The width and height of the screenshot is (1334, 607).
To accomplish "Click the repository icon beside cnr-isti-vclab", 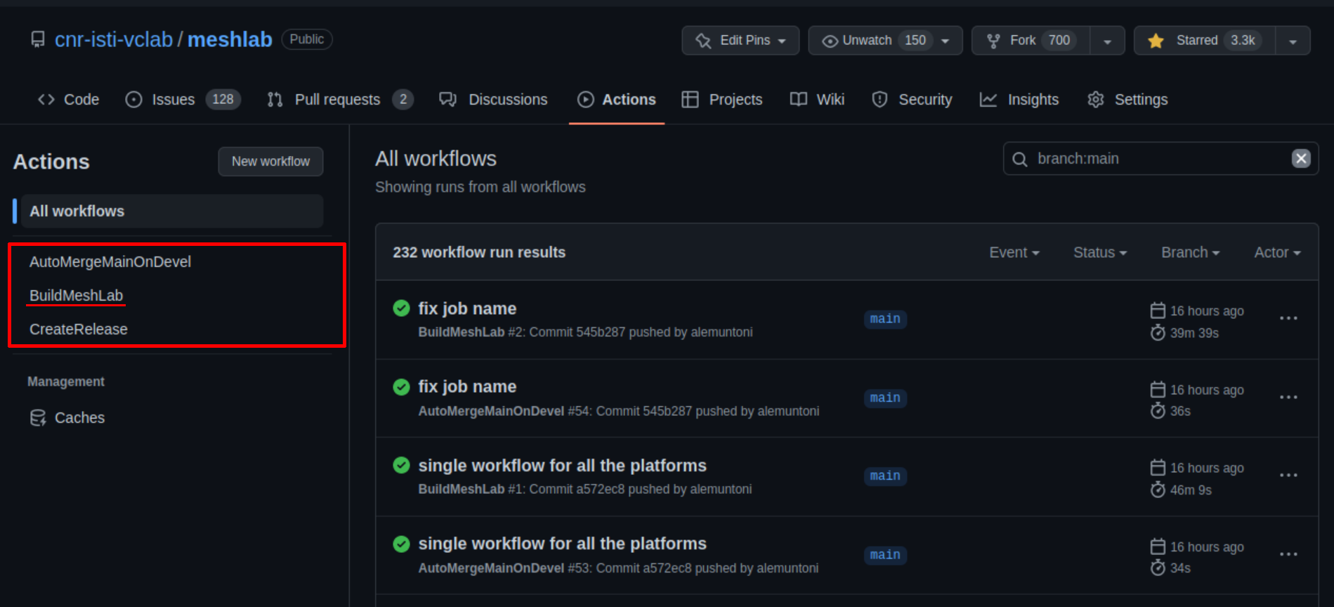I will [x=38, y=39].
